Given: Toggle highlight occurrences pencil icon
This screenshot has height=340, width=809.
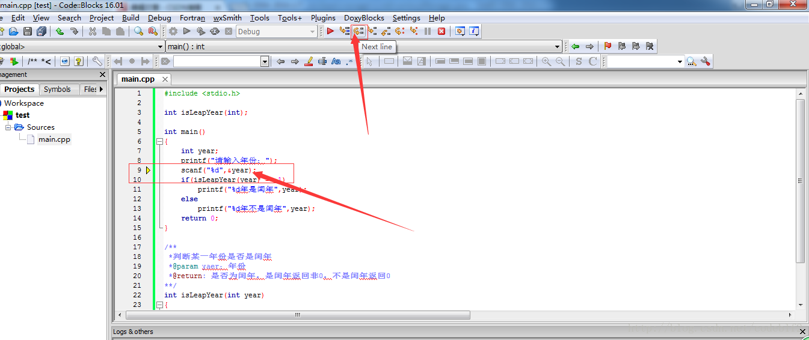Looking at the screenshot, I should tap(309, 61).
